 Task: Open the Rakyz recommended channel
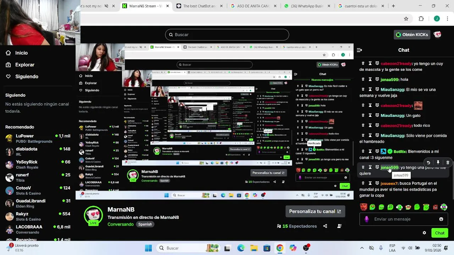coord(38,216)
